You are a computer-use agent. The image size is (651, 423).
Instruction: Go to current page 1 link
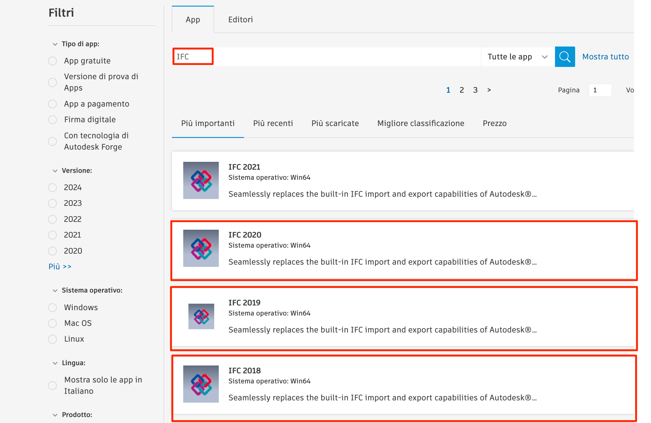pyautogui.click(x=448, y=90)
